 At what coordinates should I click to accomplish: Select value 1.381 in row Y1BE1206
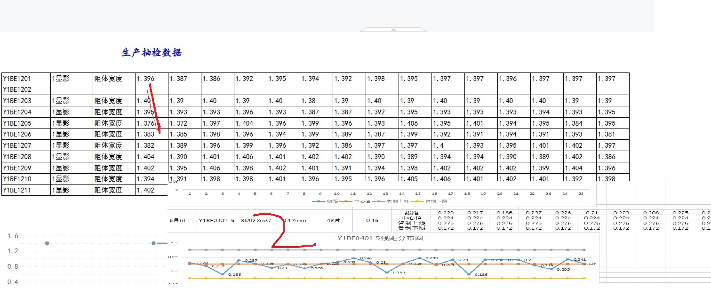coord(607,134)
